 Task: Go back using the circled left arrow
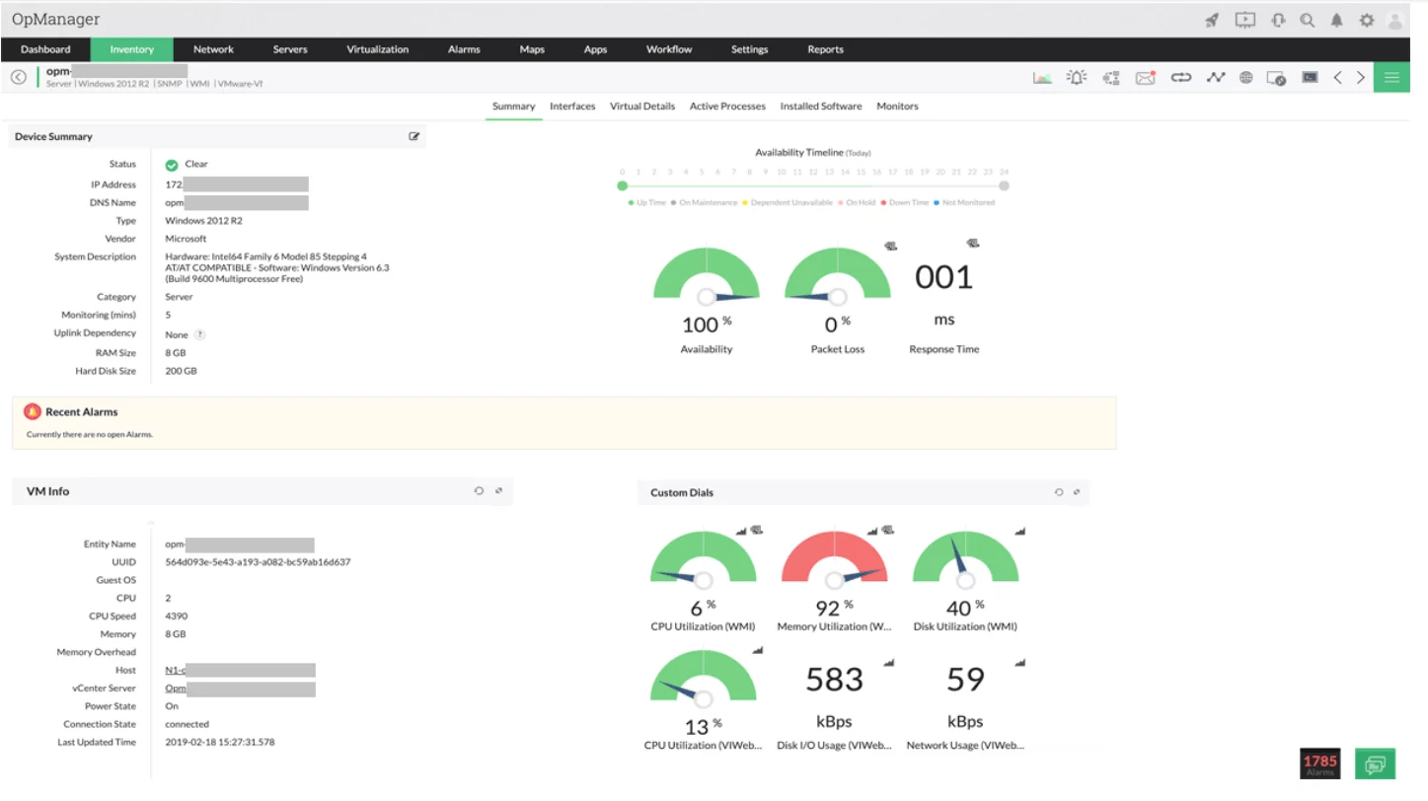click(x=19, y=77)
